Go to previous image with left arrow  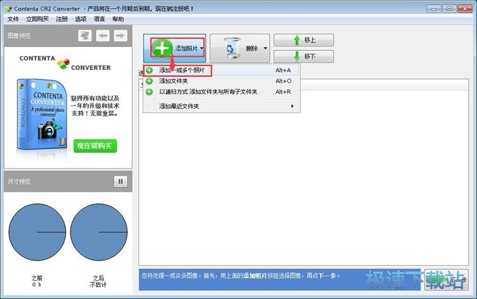[103, 36]
